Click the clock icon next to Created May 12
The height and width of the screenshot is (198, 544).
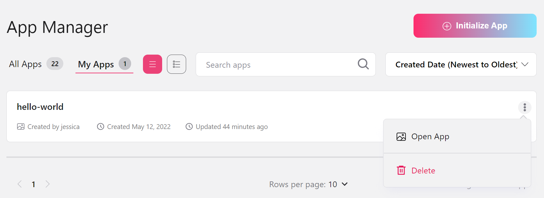coord(100,127)
